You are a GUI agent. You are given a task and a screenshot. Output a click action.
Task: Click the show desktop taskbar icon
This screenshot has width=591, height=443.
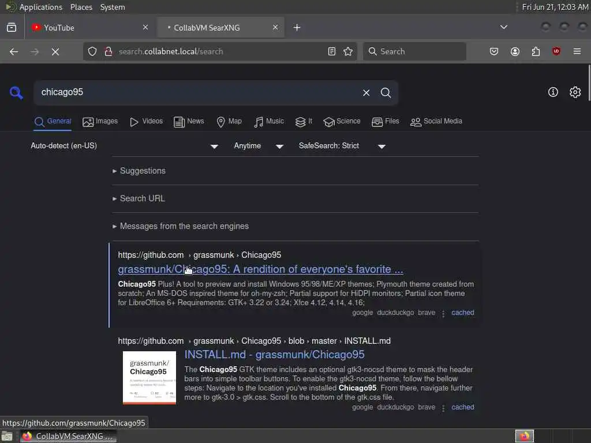7,437
